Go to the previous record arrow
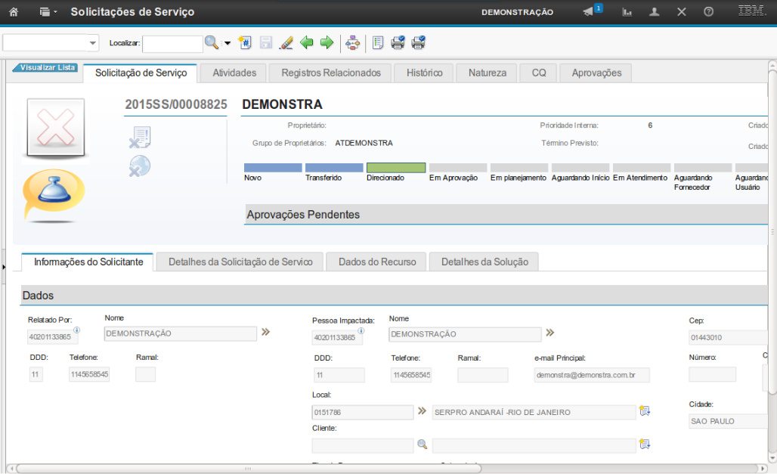 pyautogui.click(x=307, y=43)
